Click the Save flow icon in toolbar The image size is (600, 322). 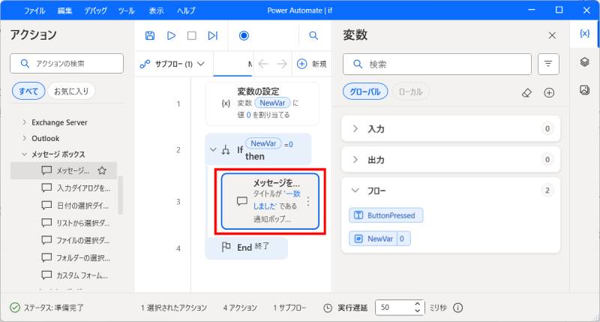pos(150,35)
